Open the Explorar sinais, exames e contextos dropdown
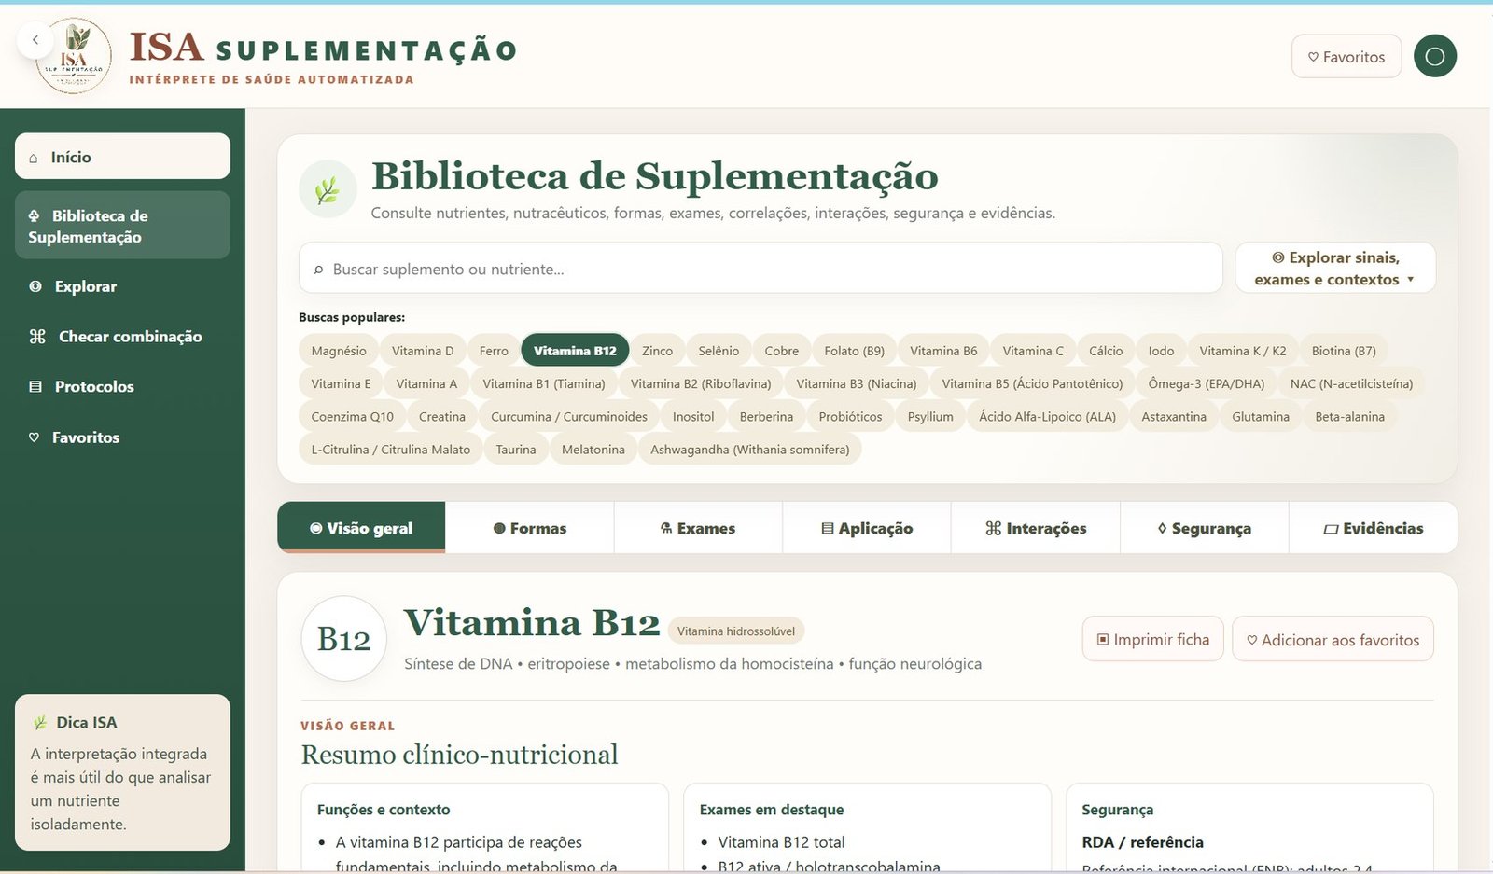Viewport: 1493px width, 874px height. pyautogui.click(x=1334, y=268)
